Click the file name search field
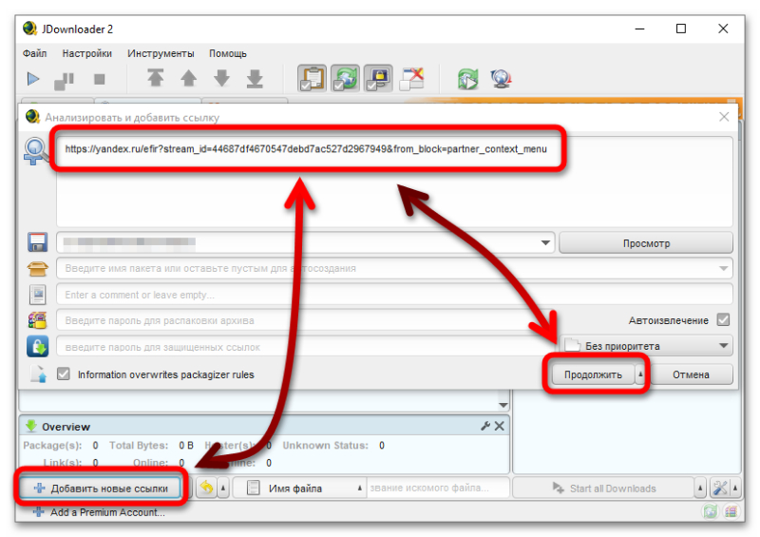The height and width of the screenshot is (537, 760). [438, 488]
